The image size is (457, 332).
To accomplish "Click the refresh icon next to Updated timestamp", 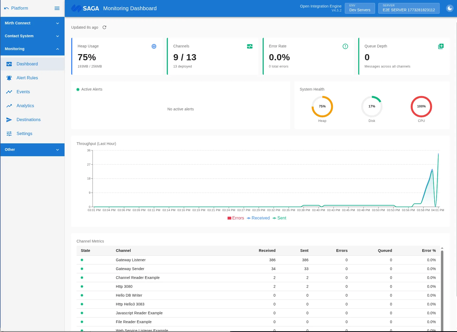I will 104,27.
